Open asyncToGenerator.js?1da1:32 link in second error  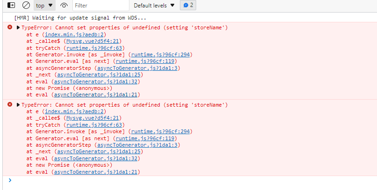[96, 158]
